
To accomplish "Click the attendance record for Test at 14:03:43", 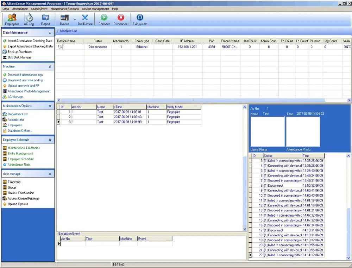I will pos(123,117).
